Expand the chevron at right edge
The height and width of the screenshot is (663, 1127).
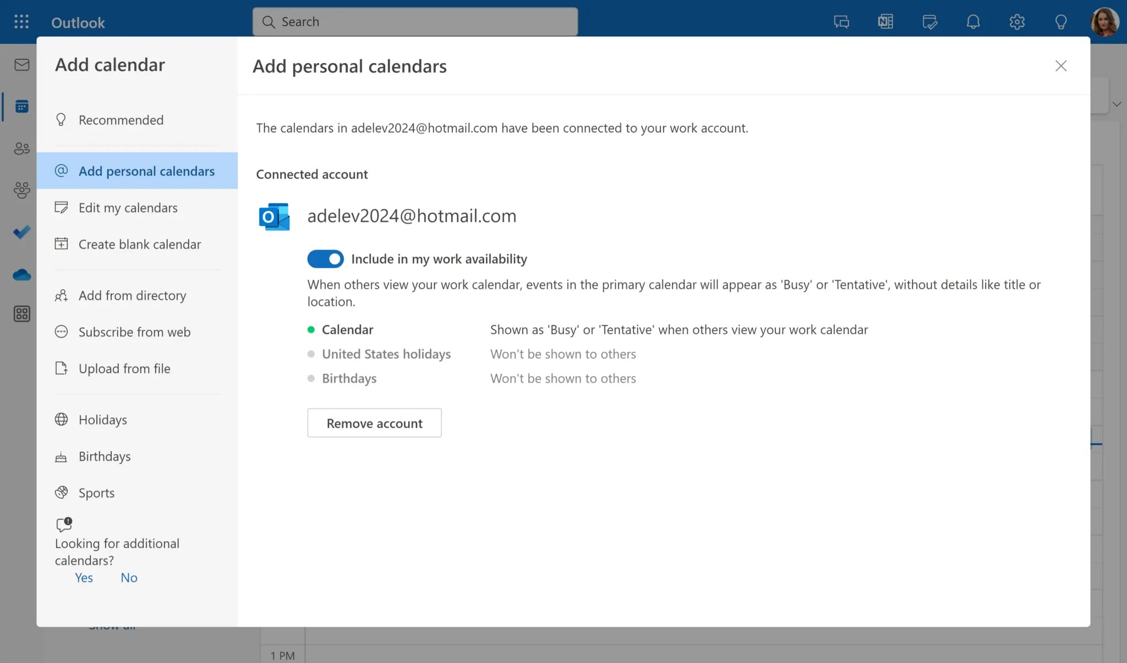pyautogui.click(x=1117, y=104)
